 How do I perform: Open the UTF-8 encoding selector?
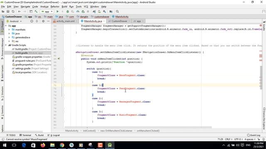point(238,139)
